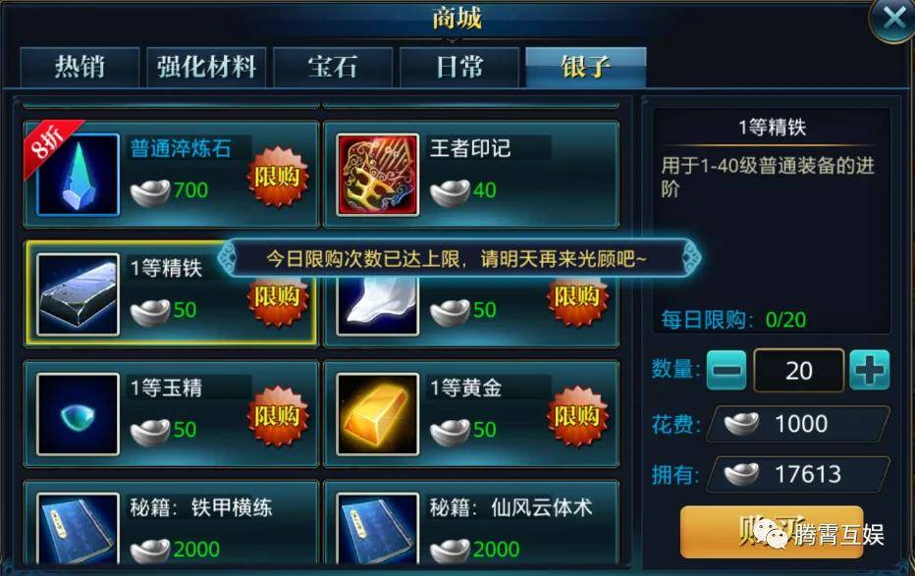Image resolution: width=915 pixels, height=576 pixels.
Task: Close the 商城 shop window
Action: coord(892,19)
